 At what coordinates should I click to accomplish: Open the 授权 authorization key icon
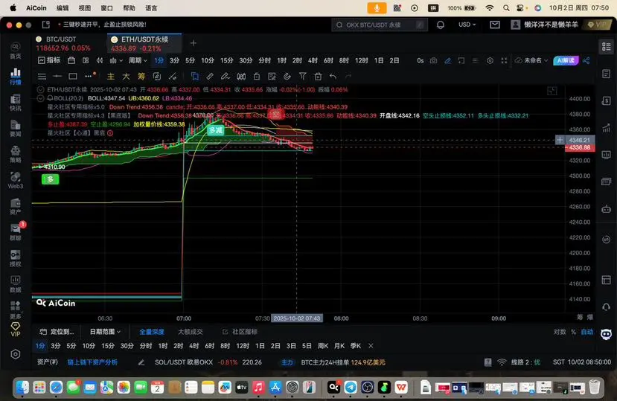pyautogui.click(x=16, y=258)
